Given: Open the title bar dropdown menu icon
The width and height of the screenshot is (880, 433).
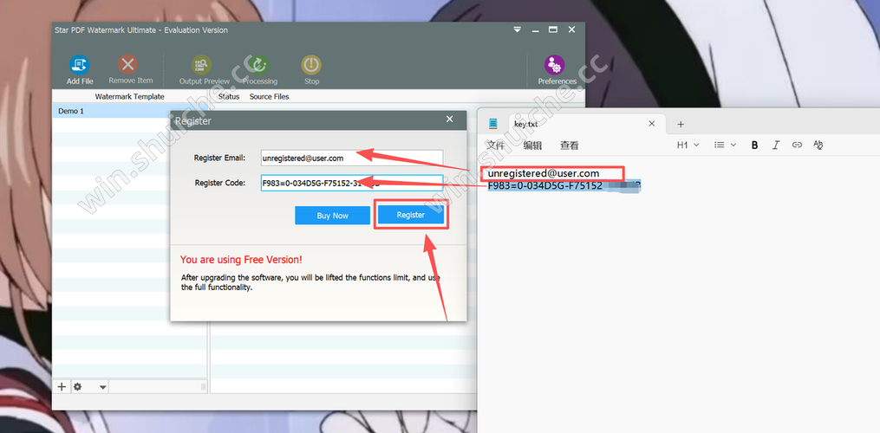Looking at the screenshot, I should pos(518,29).
